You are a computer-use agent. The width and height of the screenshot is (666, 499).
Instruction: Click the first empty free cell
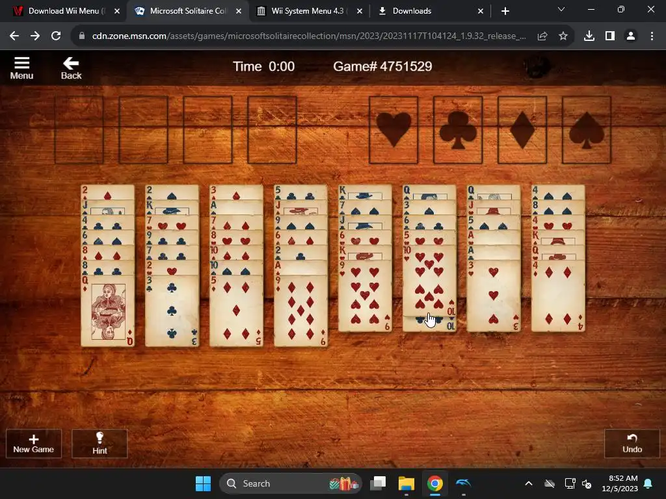pos(79,130)
